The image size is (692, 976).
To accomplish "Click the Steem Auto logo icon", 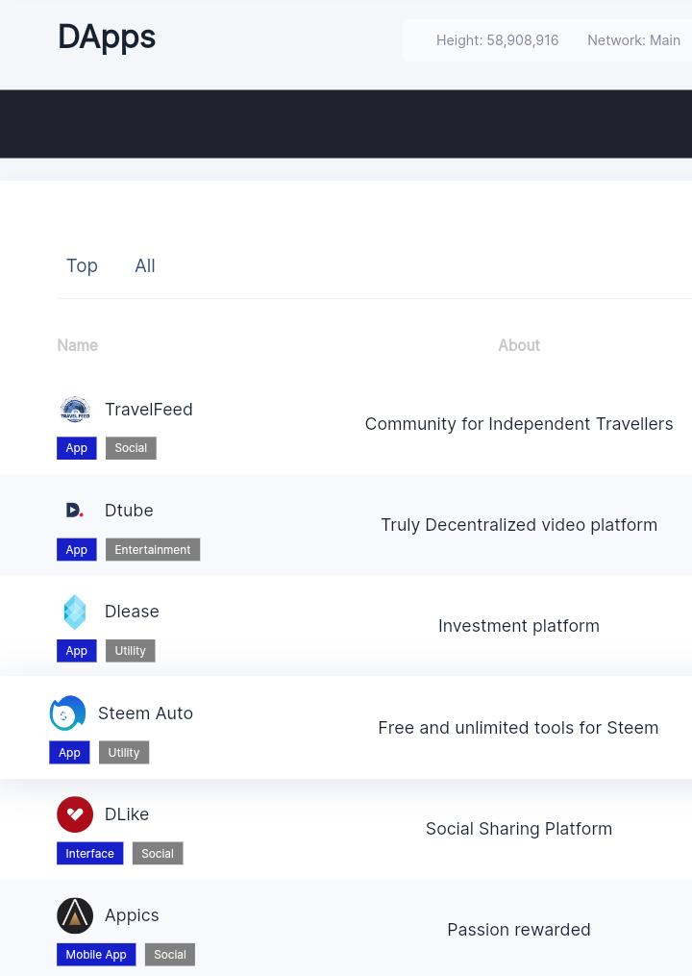I will pos(68,713).
